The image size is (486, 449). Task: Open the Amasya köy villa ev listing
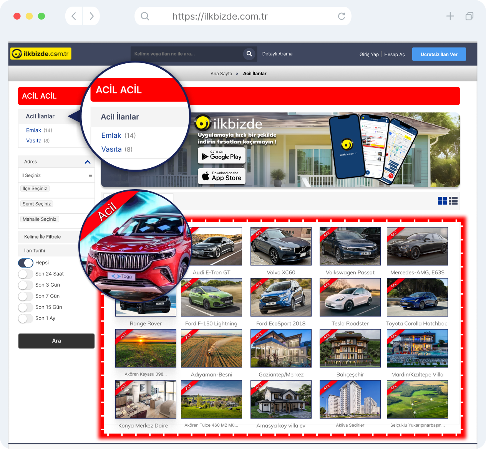281,399
